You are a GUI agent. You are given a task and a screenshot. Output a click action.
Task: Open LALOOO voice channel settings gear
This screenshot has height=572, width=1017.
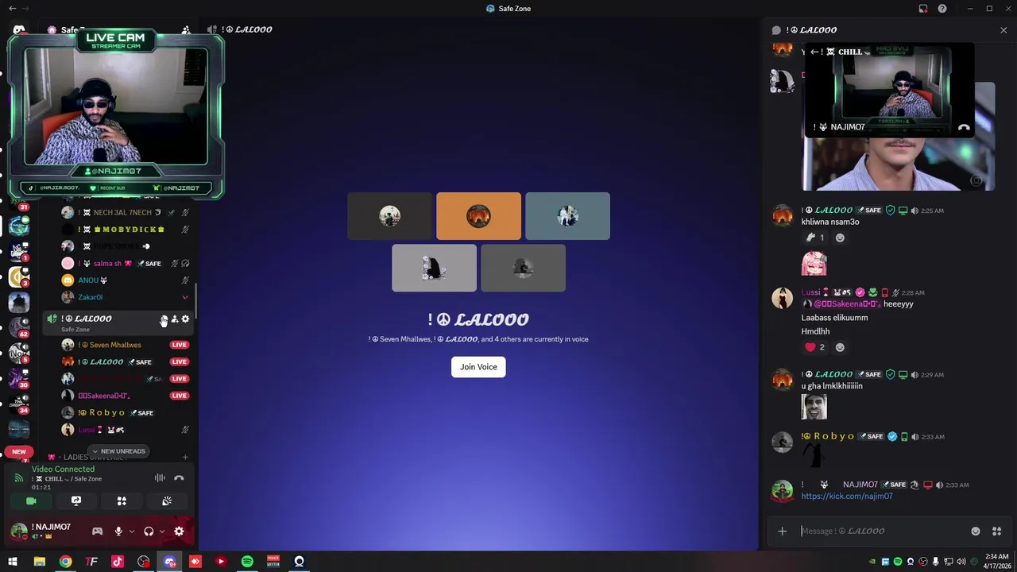pos(185,319)
